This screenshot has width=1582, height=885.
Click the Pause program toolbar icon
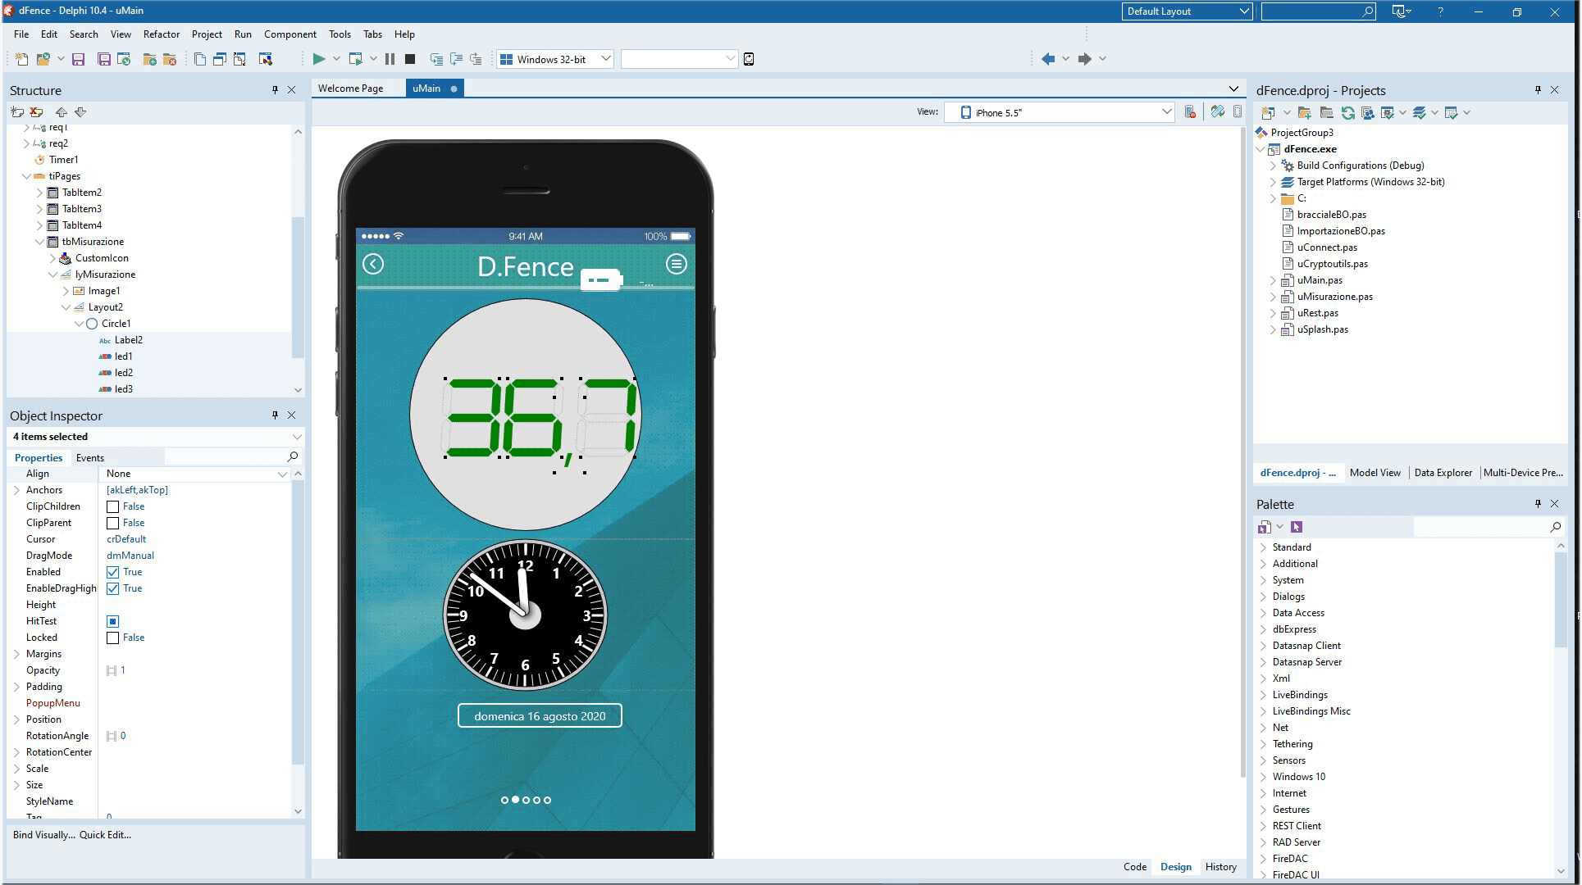click(390, 59)
